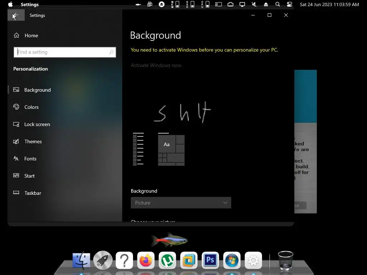This screenshot has height=275, width=367.
Task: Launch uTorrent from the dock
Action: (167, 260)
